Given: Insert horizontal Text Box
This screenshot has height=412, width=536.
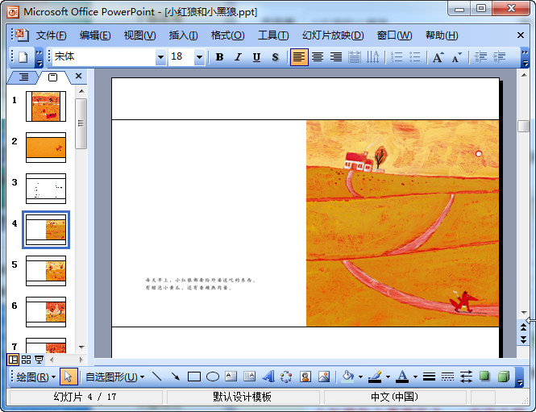Looking at the screenshot, I should pyautogui.click(x=231, y=377).
